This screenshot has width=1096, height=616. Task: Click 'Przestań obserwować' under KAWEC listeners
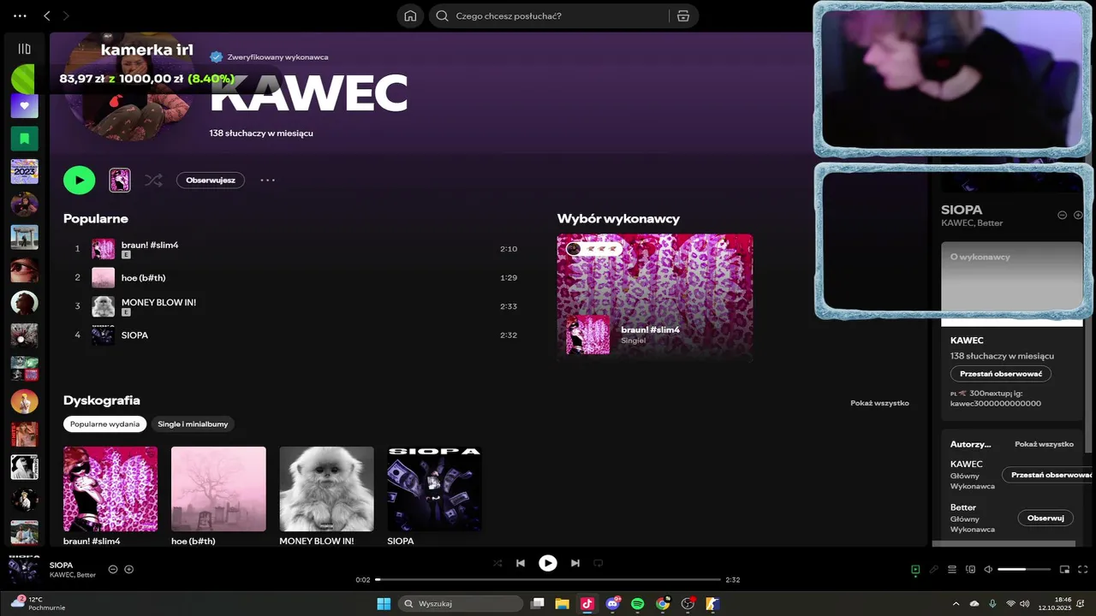click(x=1000, y=374)
